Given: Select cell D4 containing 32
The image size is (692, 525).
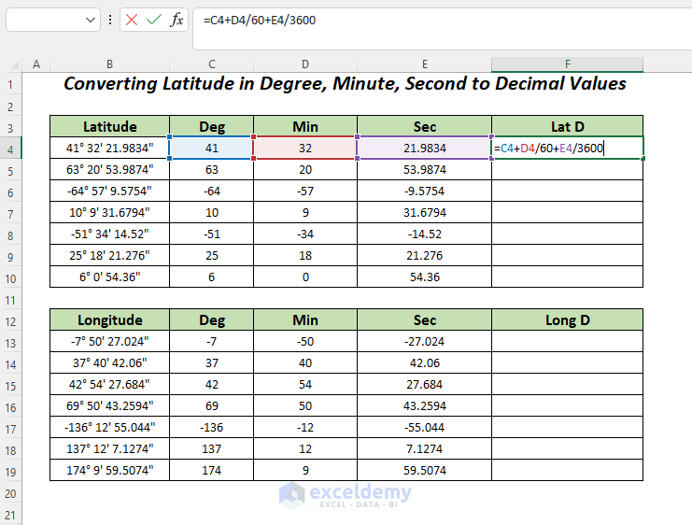Looking at the screenshot, I should (x=304, y=148).
